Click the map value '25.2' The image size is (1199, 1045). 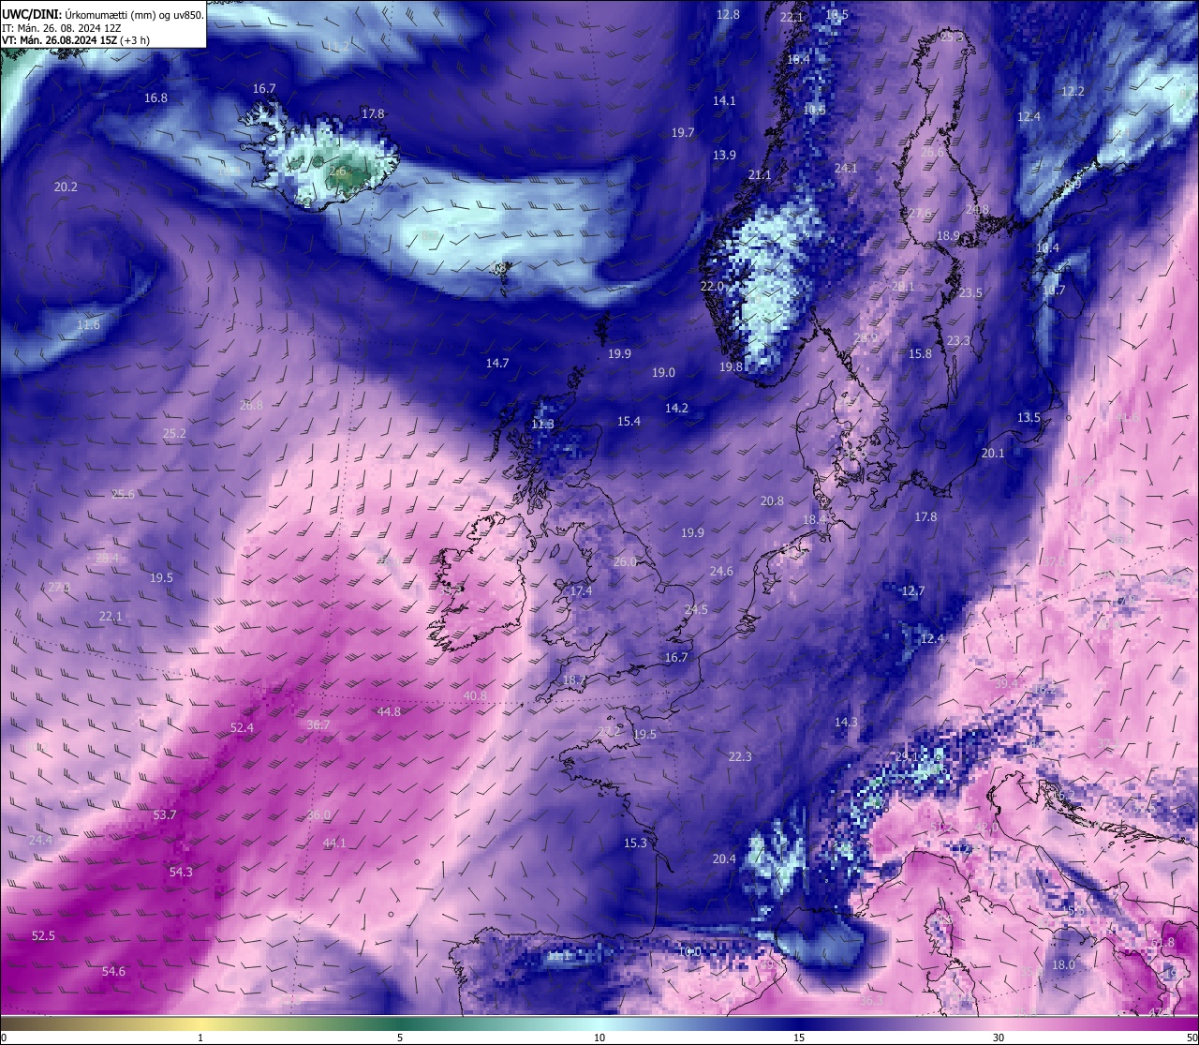pyautogui.click(x=174, y=434)
